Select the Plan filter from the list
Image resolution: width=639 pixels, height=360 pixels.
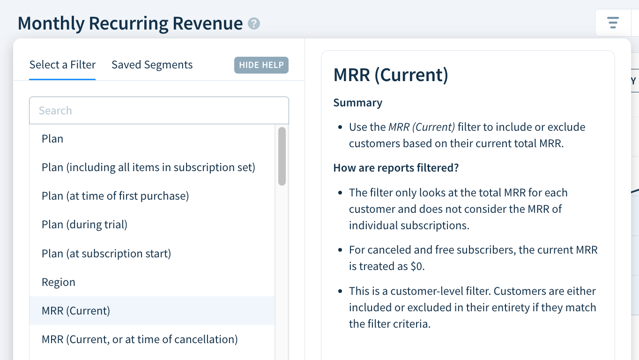coord(52,138)
